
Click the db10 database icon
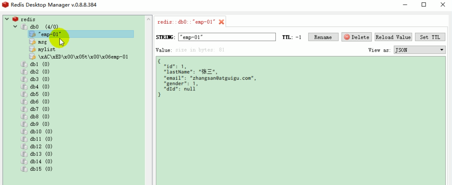click(x=24, y=132)
